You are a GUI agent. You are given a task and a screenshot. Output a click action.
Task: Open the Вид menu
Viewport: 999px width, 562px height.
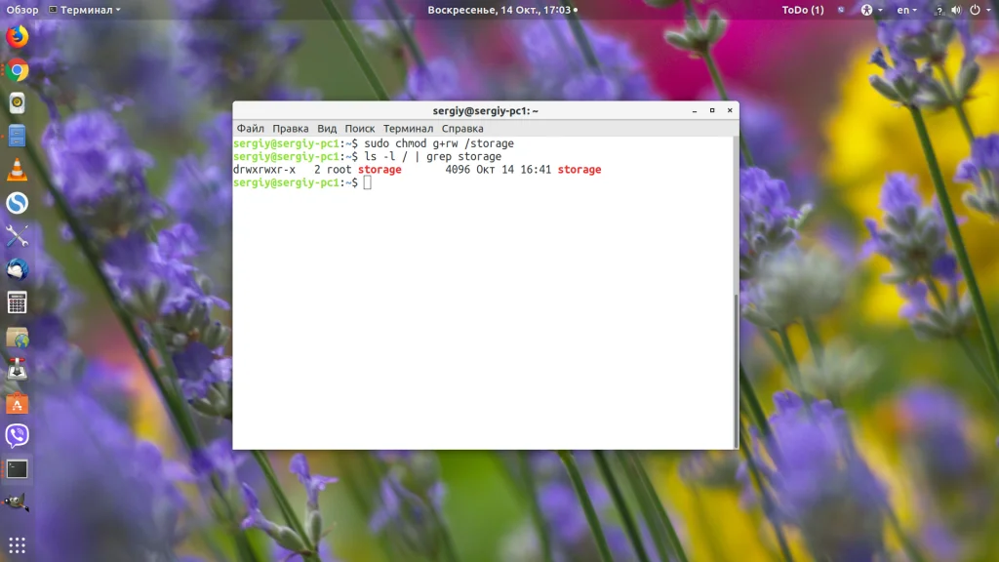327,128
